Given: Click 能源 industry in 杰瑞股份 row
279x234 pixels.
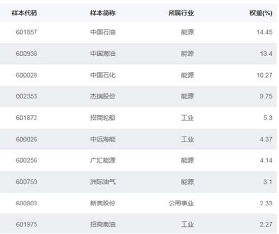Looking at the screenshot, I should pyautogui.click(x=187, y=96).
